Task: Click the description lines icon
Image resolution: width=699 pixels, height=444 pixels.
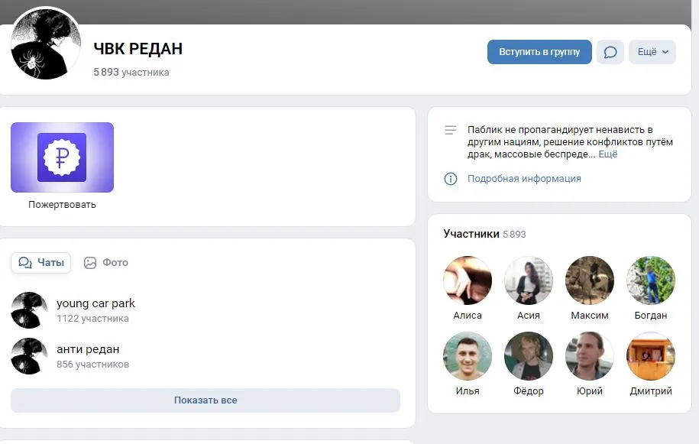Action: coord(451,130)
